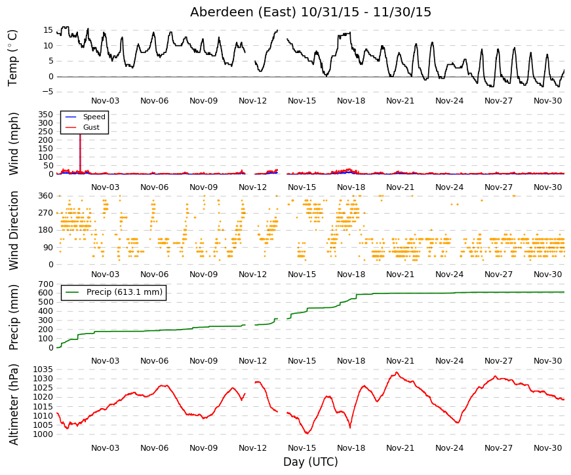Click Nov-24 tick under precipitation chart
The width and height of the screenshot is (571, 475).
pyautogui.click(x=449, y=361)
